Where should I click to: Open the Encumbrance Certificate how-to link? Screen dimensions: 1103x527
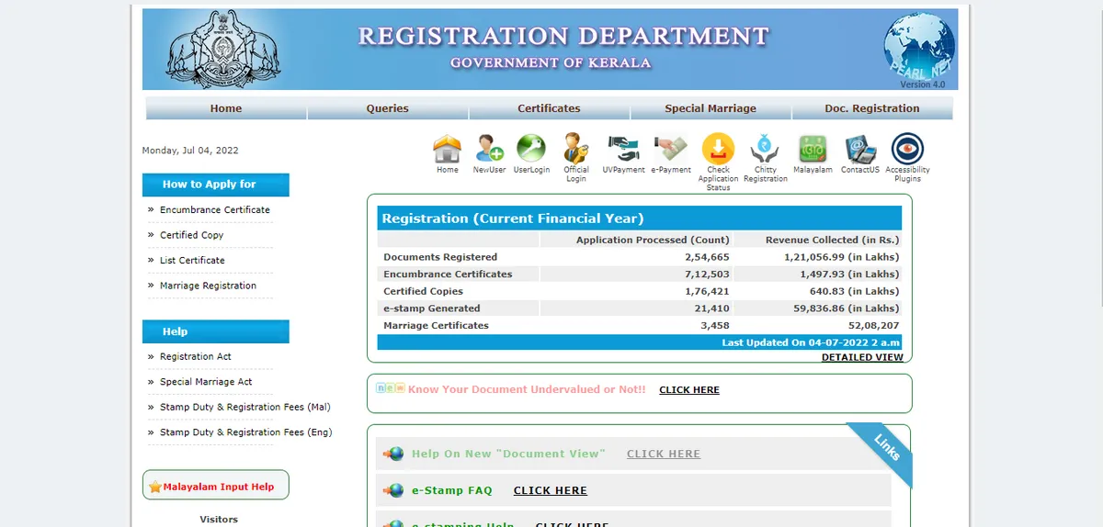(x=215, y=210)
